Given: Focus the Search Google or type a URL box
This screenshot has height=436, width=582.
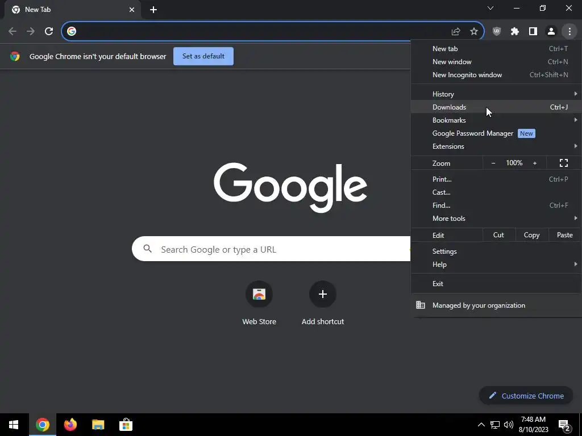Looking at the screenshot, I should click(271, 249).
